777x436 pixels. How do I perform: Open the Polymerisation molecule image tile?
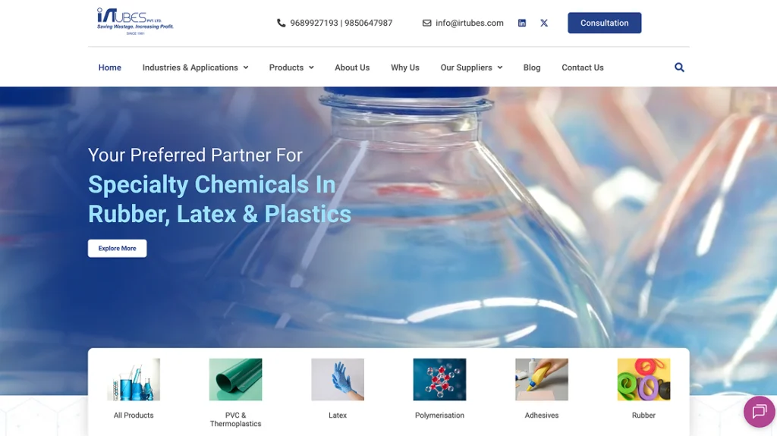click(x=439, y=380)
